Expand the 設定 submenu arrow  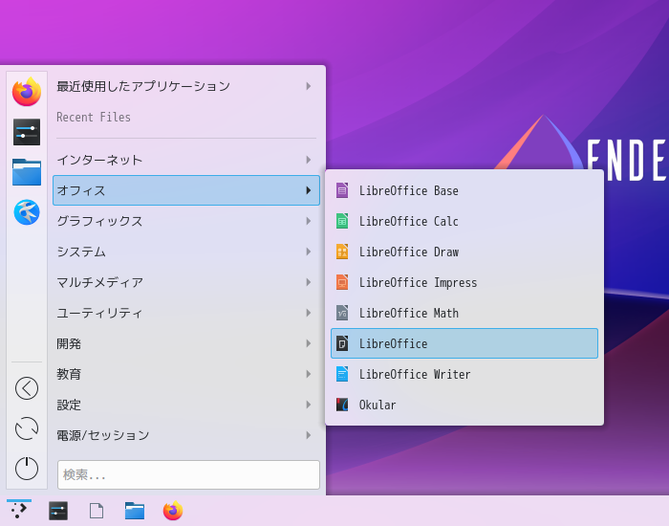(309, 405)
